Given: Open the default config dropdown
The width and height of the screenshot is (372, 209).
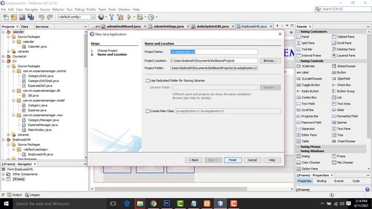Looking at the screenshot, I should coord(76,17).
